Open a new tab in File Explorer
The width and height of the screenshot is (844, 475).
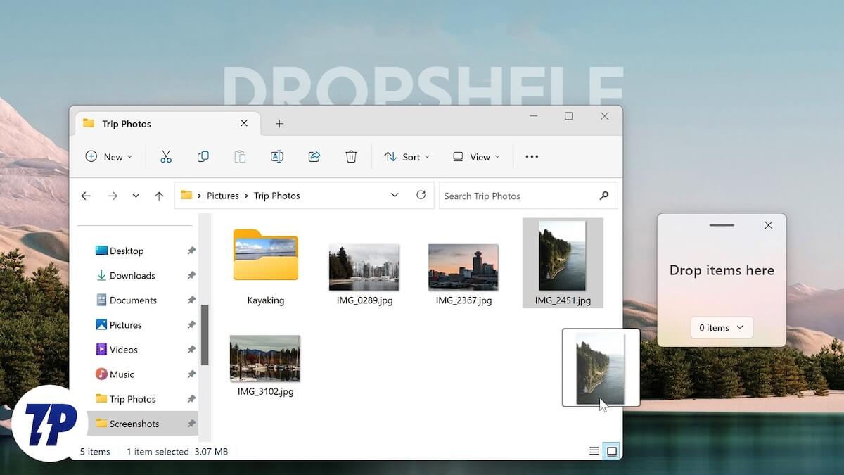pos(279,123)
